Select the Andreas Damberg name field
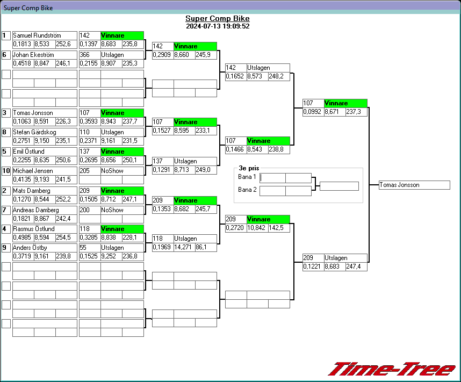Viewport: 461px width, 382px height. click(45, 210)
